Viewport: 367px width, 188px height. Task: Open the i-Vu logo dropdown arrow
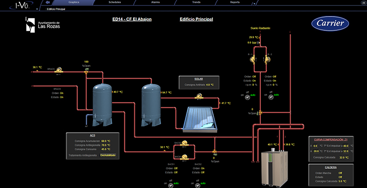click(37, 9)
